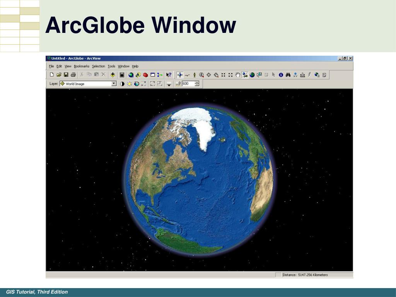Image resolution: width=396 pixels, height=297 pixels.
Task: Minimize the ArcGlobe window
Action: (340, 58)
